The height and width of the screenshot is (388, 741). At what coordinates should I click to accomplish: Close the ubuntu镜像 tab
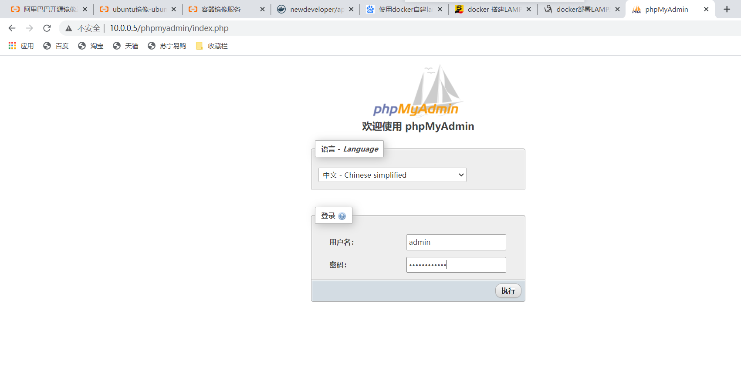[x=174, y=9]
